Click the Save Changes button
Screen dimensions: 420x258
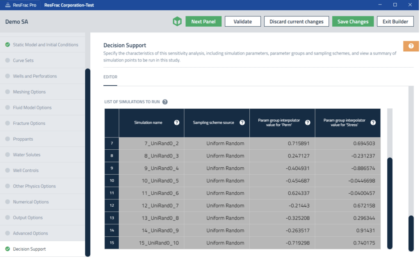point(353,22)
